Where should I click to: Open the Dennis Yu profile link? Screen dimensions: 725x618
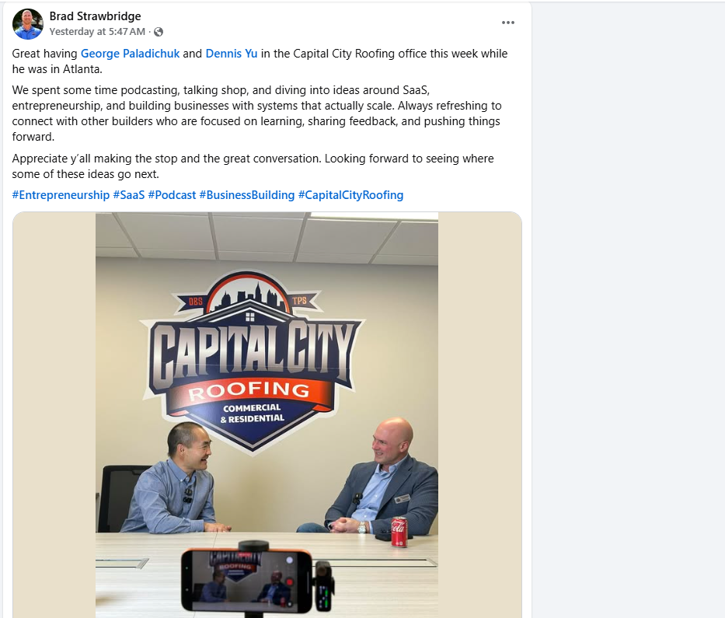point(232,54)
